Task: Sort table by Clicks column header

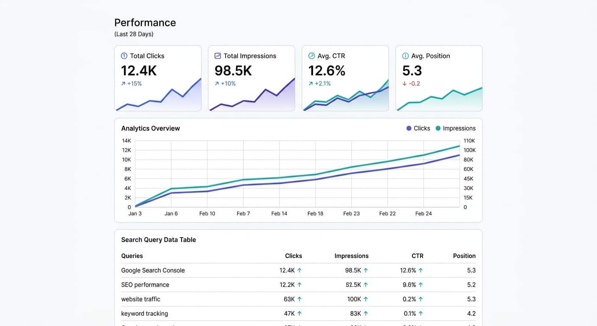Action: [293, 256]
